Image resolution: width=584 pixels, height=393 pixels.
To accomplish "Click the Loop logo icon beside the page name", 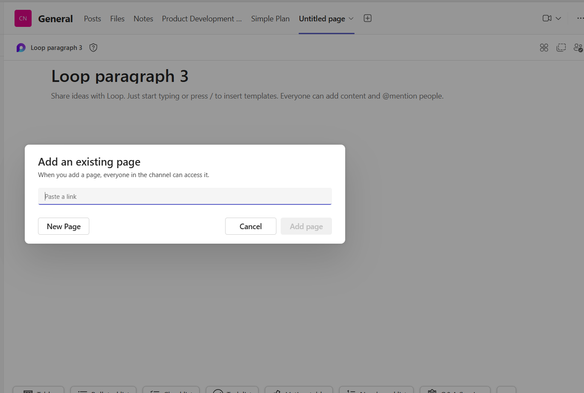I will tap(21, 48).
